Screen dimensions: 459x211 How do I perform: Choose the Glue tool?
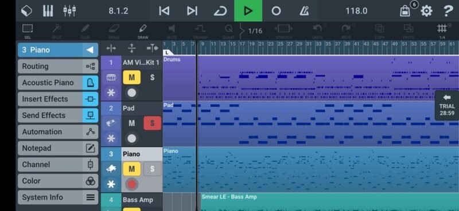pyautogui.click(x=85, y=31)
